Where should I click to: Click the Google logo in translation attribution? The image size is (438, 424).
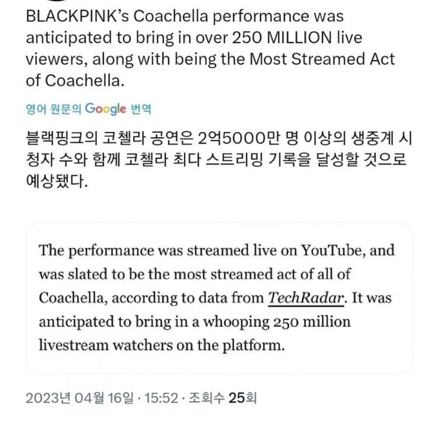point(105,109)
